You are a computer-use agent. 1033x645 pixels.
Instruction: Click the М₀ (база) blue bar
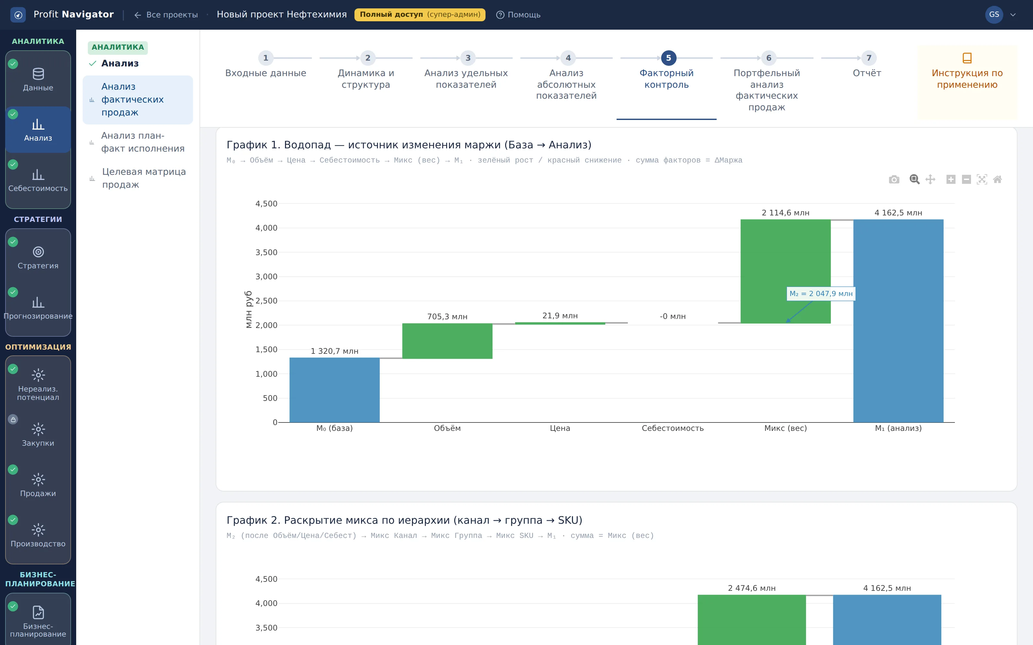334,390
